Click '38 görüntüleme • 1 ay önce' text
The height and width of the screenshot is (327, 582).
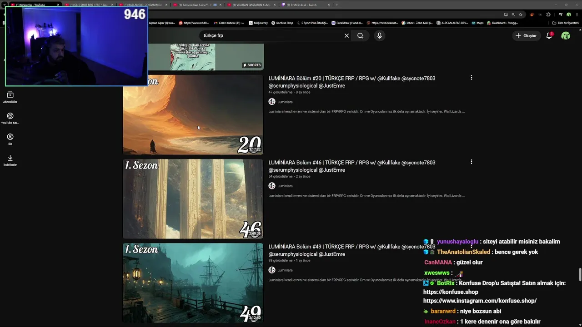click(x=289, y=260)
